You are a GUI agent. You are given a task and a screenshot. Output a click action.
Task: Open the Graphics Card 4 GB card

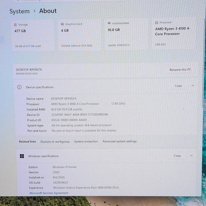pyautogui.click(x=80, y=35)
